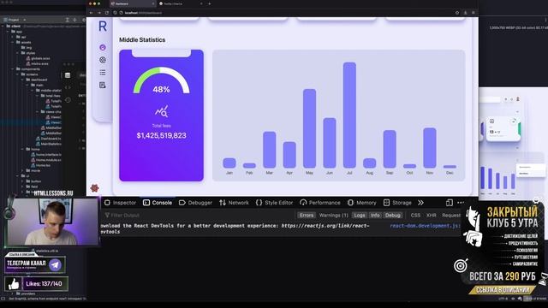Switch to the Inspector devtools tab
This screenshot has height=308, width=548.
120,203
